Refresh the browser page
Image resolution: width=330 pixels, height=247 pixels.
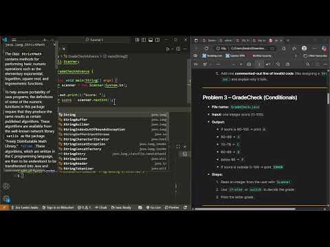(x=206, y=49)
